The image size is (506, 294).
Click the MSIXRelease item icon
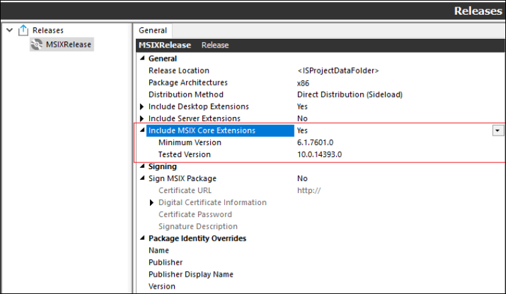[37, 44]
